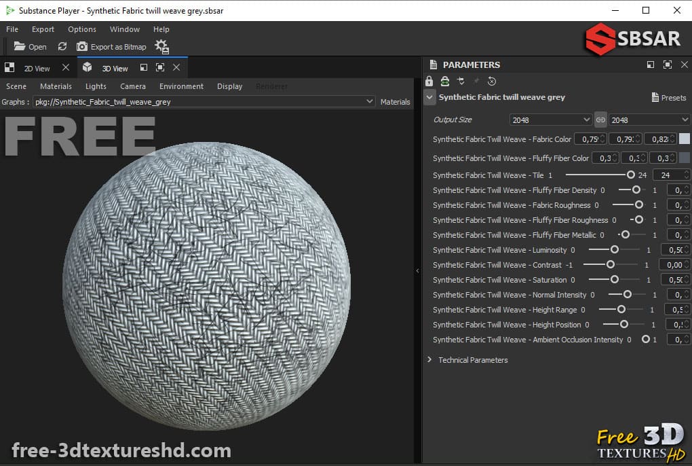Click the panel splitter collapse arrow

click(417, 271)
